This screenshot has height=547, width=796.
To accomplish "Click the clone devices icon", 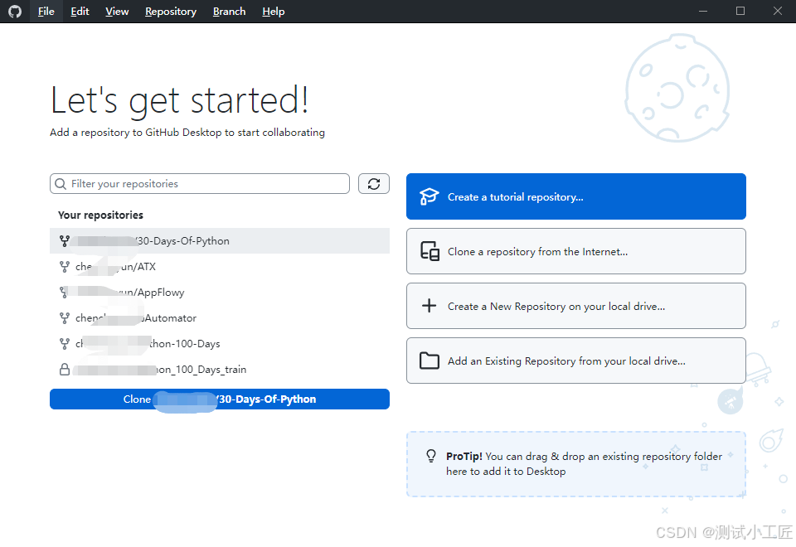I will tap(430, 251).
